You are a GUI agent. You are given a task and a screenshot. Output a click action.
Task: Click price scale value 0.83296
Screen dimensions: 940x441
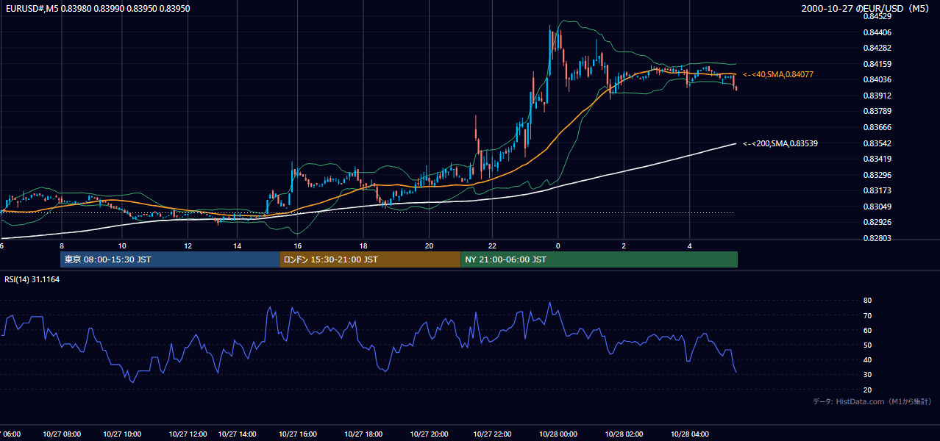(877, 175)
